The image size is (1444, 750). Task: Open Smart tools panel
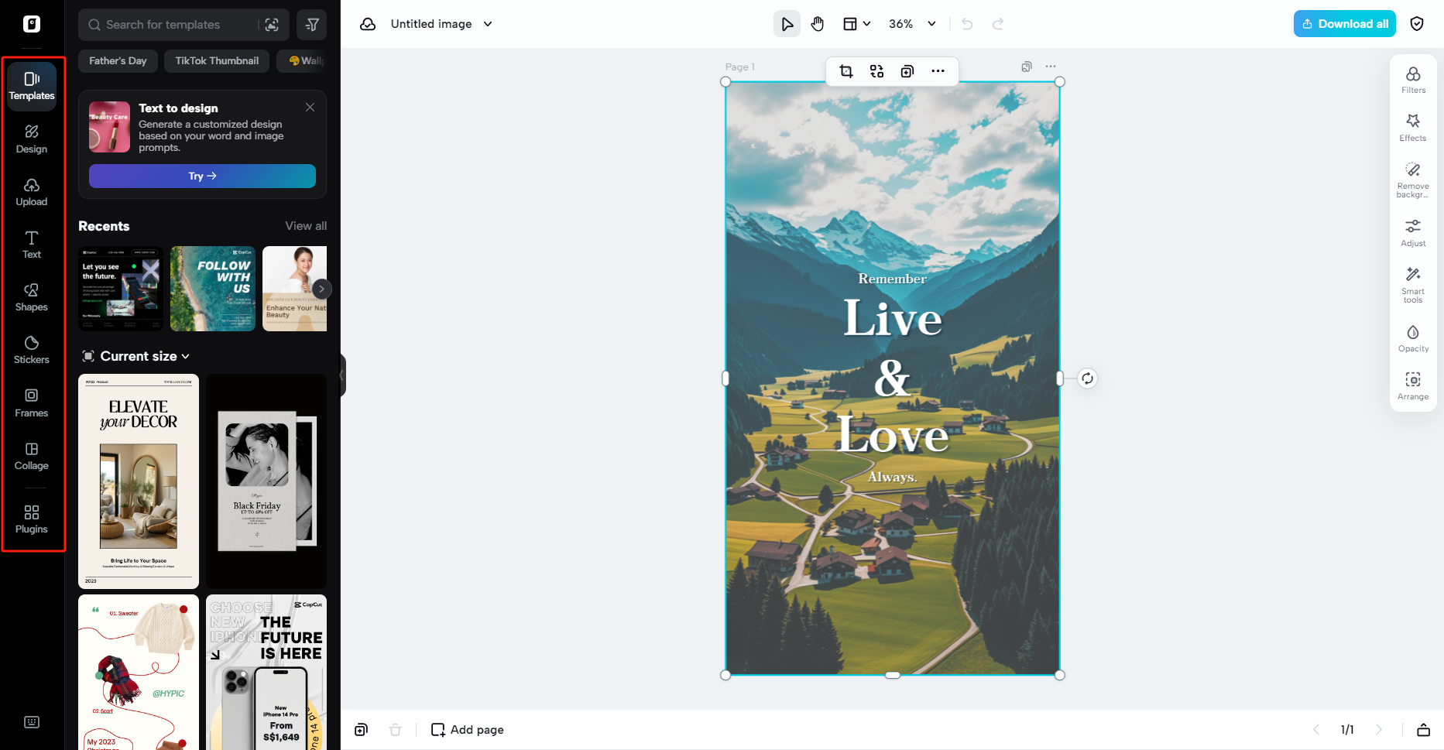click(x=1413, y=286)
